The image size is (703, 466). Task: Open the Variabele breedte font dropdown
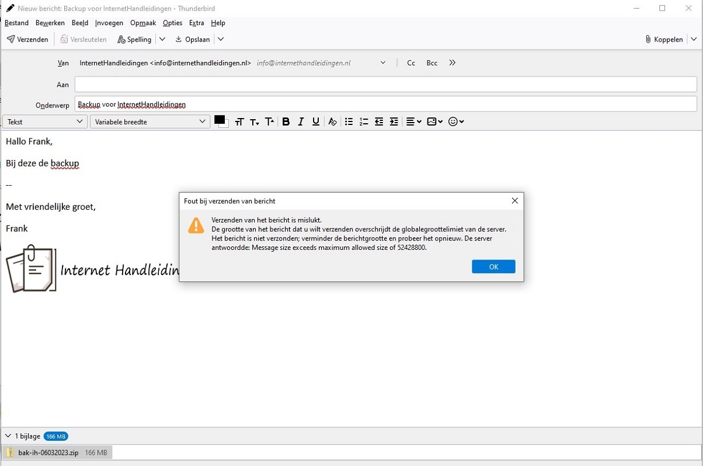click(x=149, y=121)
